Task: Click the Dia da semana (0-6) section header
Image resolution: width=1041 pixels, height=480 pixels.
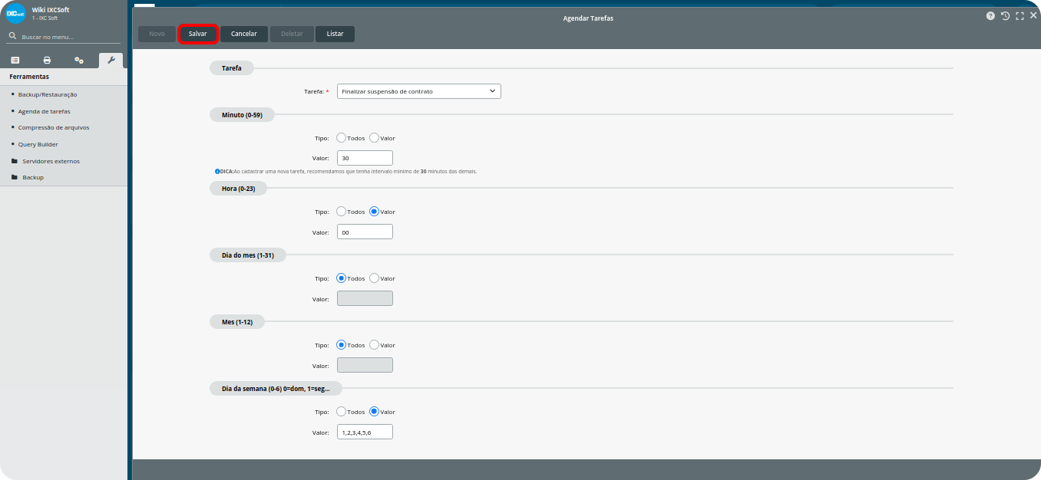Action: tap(276, 389)
